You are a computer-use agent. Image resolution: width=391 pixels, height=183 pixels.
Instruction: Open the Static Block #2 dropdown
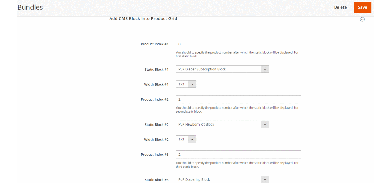222,124
